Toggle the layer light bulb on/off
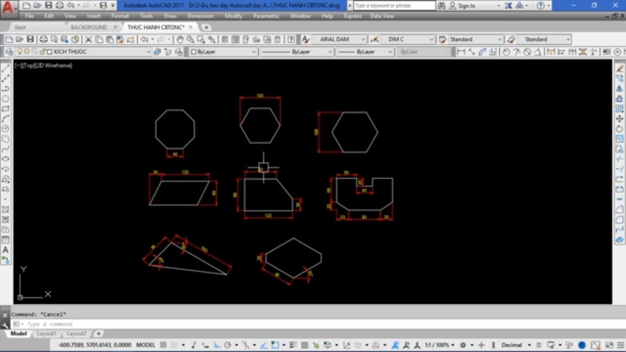This screenshot has height=352, width=626. tap(20, 51)
